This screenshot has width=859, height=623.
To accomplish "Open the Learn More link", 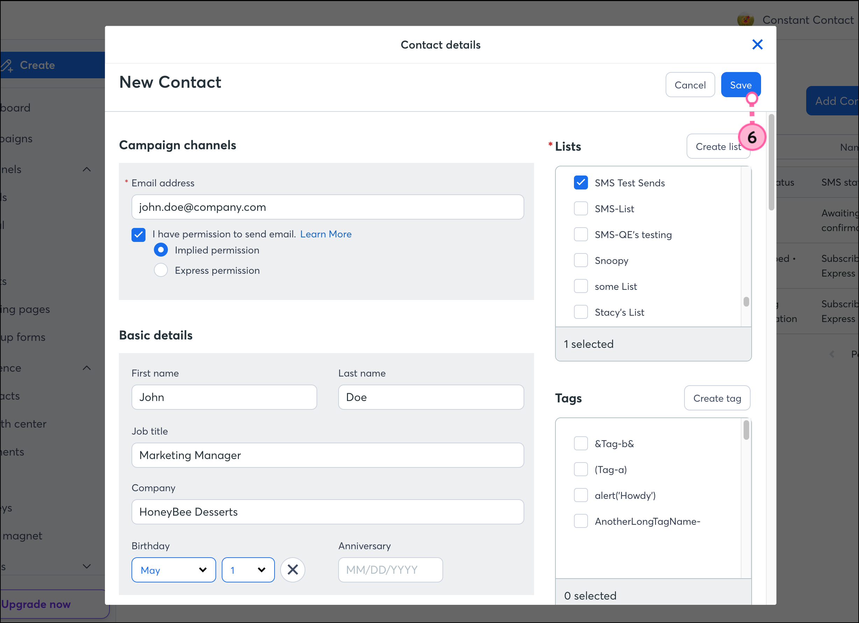I will [326, 234].
